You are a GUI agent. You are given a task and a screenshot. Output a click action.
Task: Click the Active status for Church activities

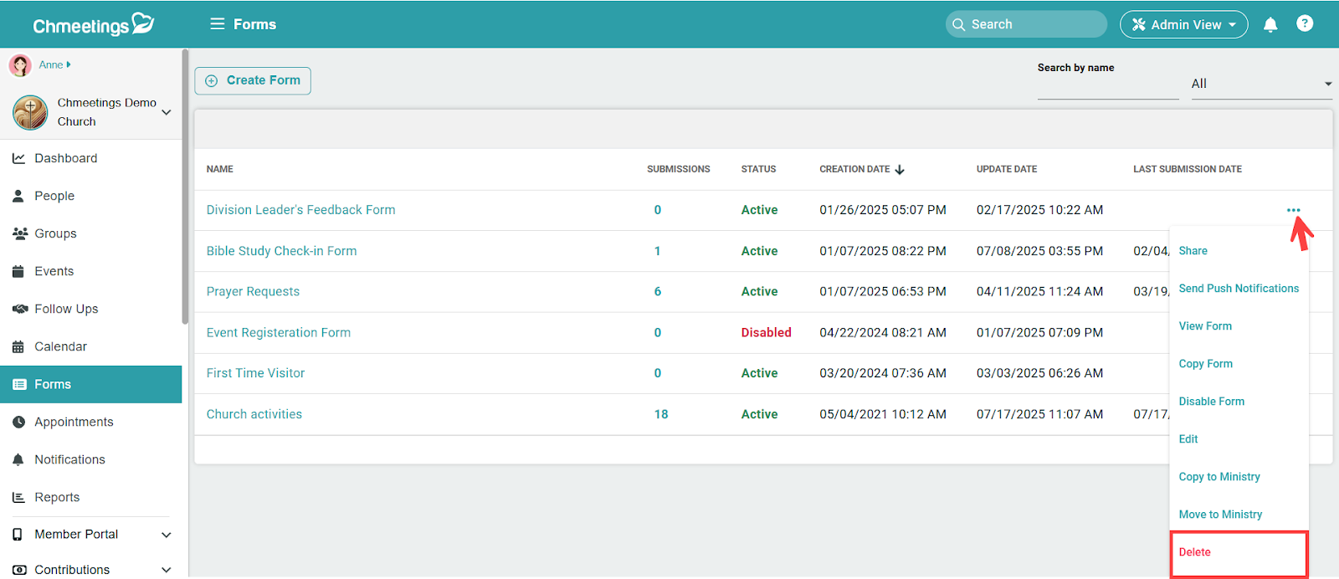(760, 414)
